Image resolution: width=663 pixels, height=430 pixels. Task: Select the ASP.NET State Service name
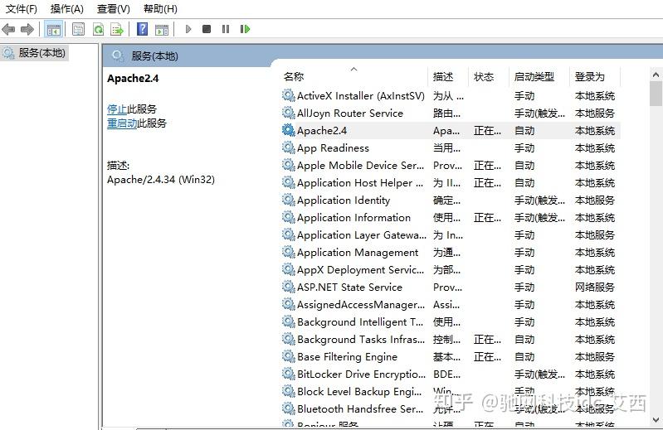(349, 287)
